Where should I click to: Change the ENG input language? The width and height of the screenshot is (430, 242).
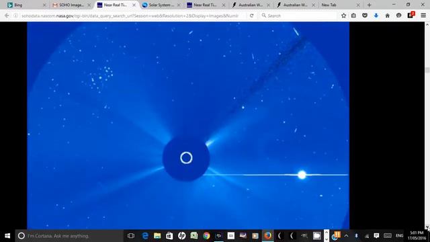point(399,236)
